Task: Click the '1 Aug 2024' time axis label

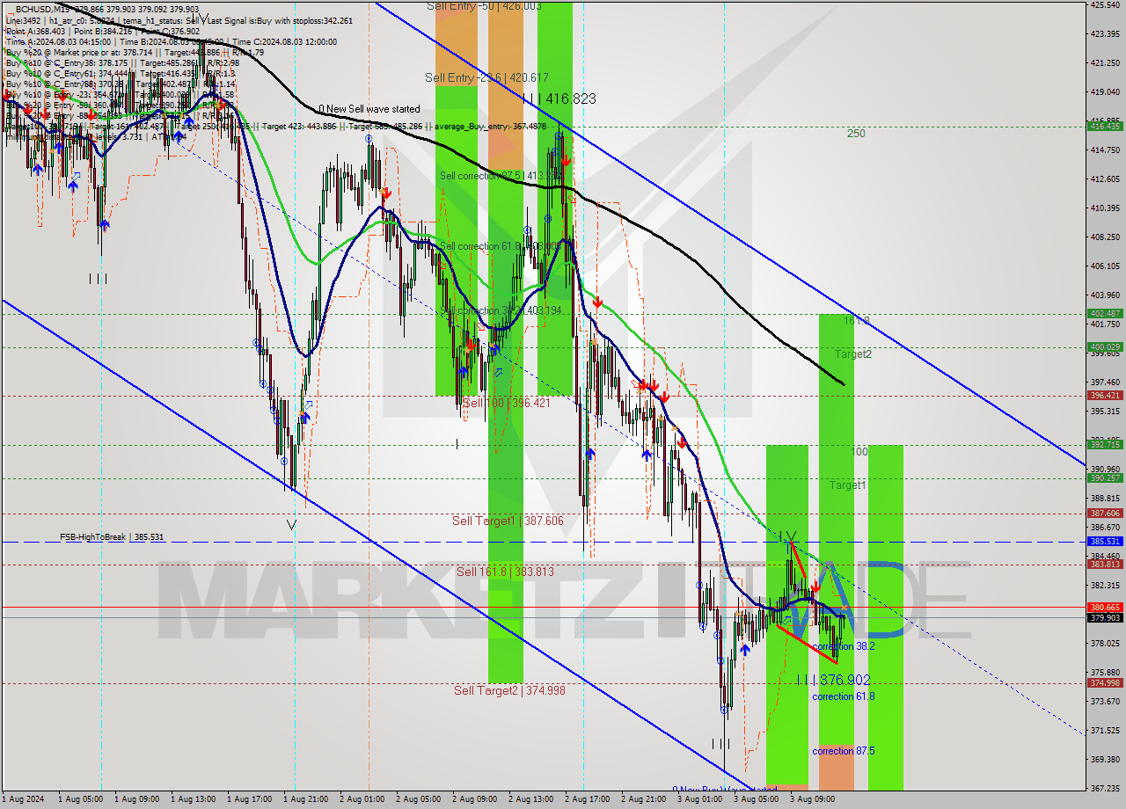Action: click(x=24, y=799)
